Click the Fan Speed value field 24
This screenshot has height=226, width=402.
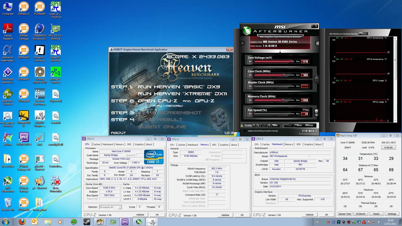click(305, 114)
